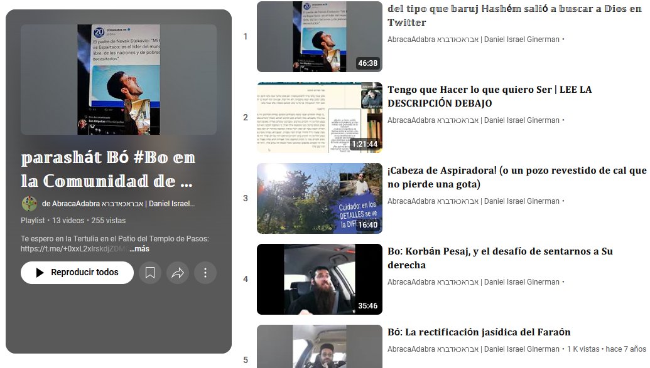650x368 pixels.
Task: Click the index number 5 in the video list
Action: click(x=246, y=360)
